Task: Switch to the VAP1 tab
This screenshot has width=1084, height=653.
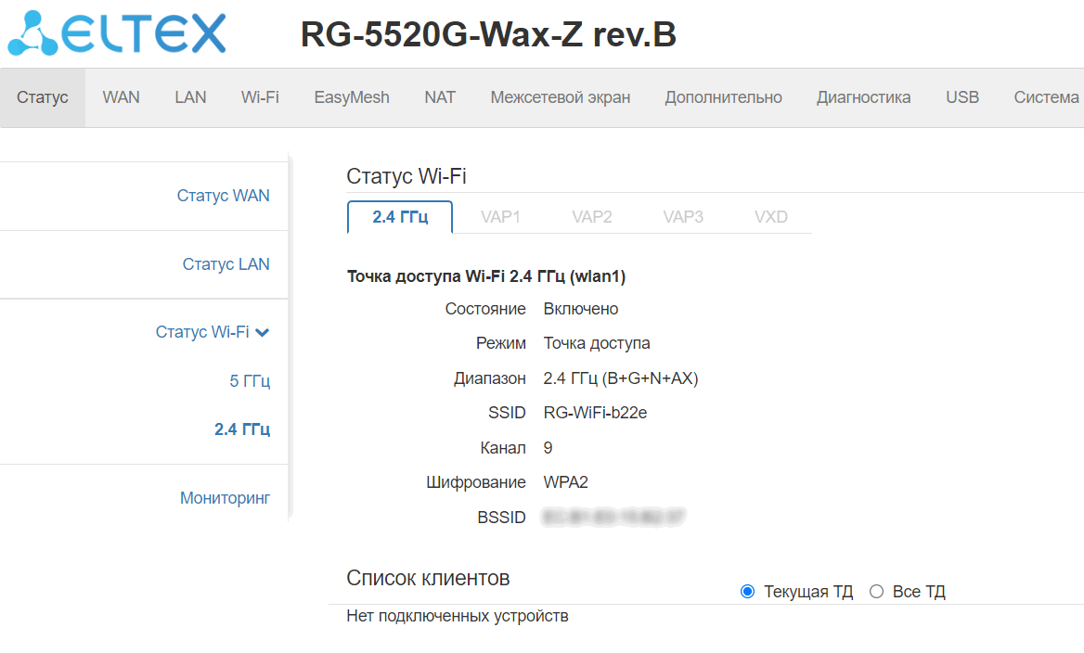Action: coord(500,217)
